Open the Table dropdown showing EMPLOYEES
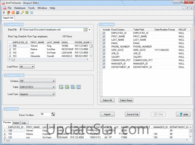The width and height of the screenshot is (195, 145). click(37, 87)
